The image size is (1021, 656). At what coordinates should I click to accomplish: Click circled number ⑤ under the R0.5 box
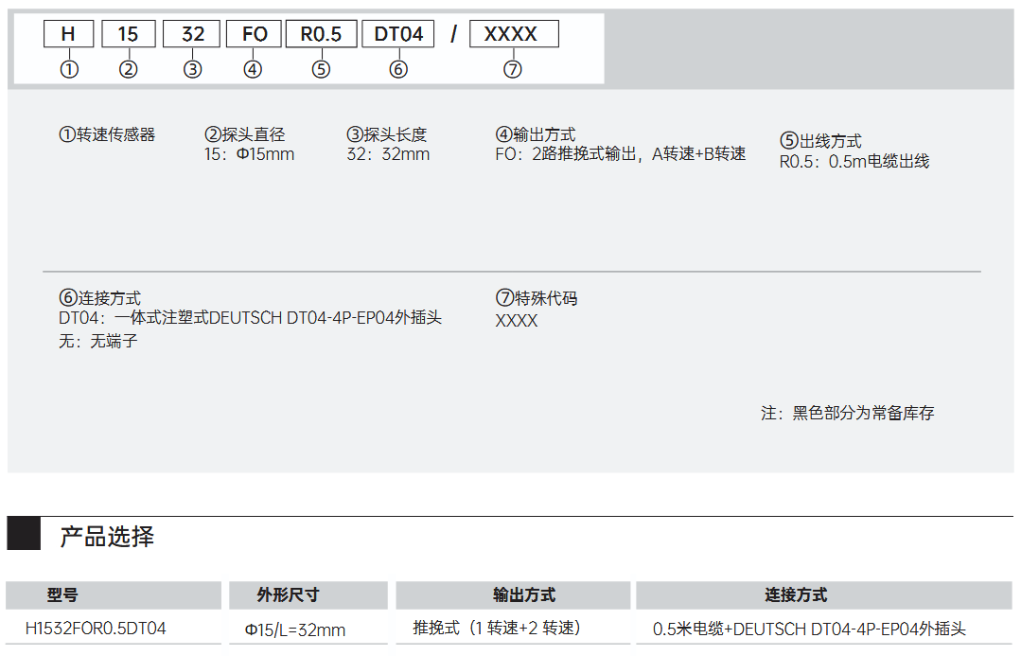[x=321, y=69]
